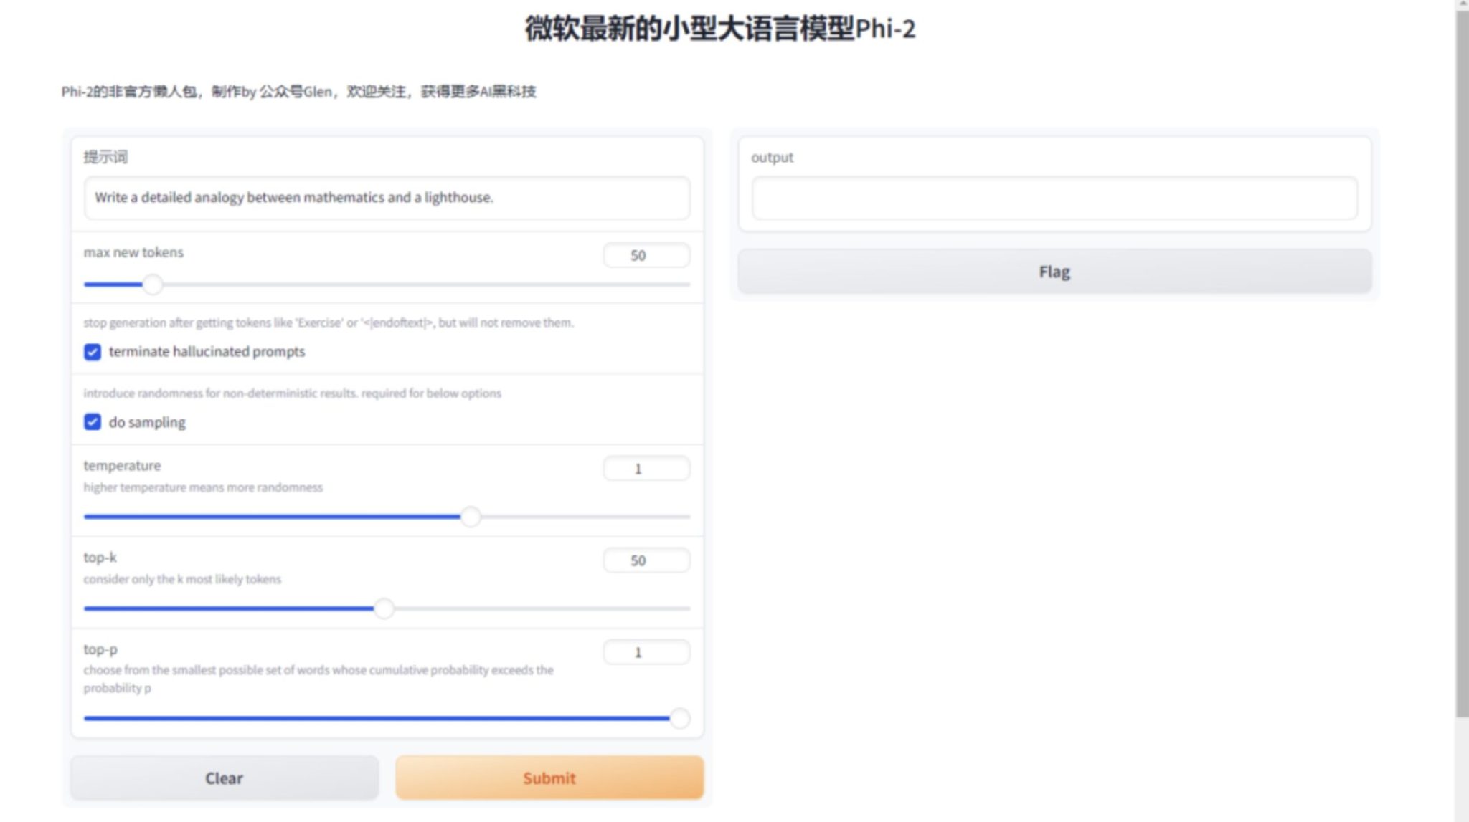The image size is (1469, 822).
Task: Click the max new tokens slider handle
Action: [x=152, y=285]
